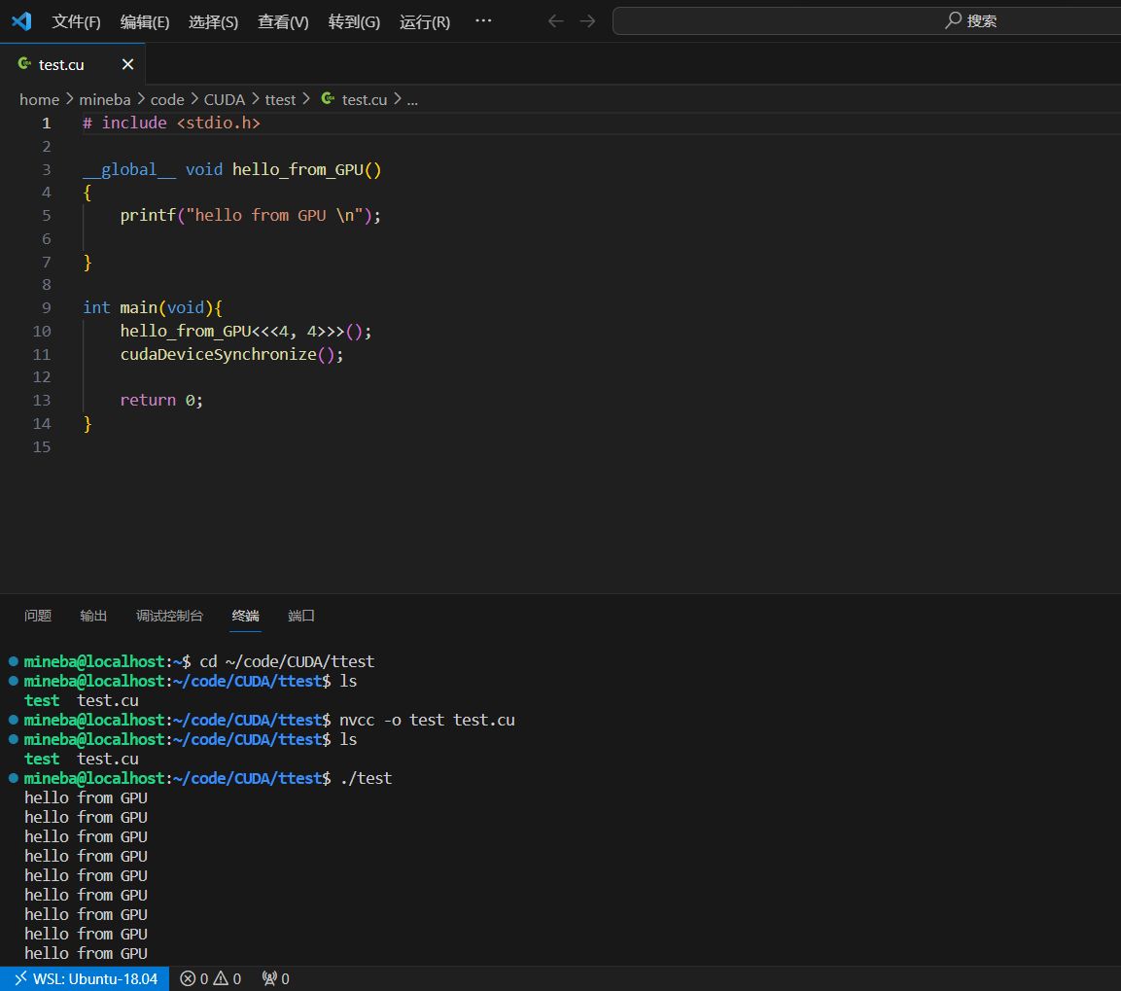Screen dimensions: 1121x991
Task: Select the test.cu editor tab
Action: (x=72, y=64)
